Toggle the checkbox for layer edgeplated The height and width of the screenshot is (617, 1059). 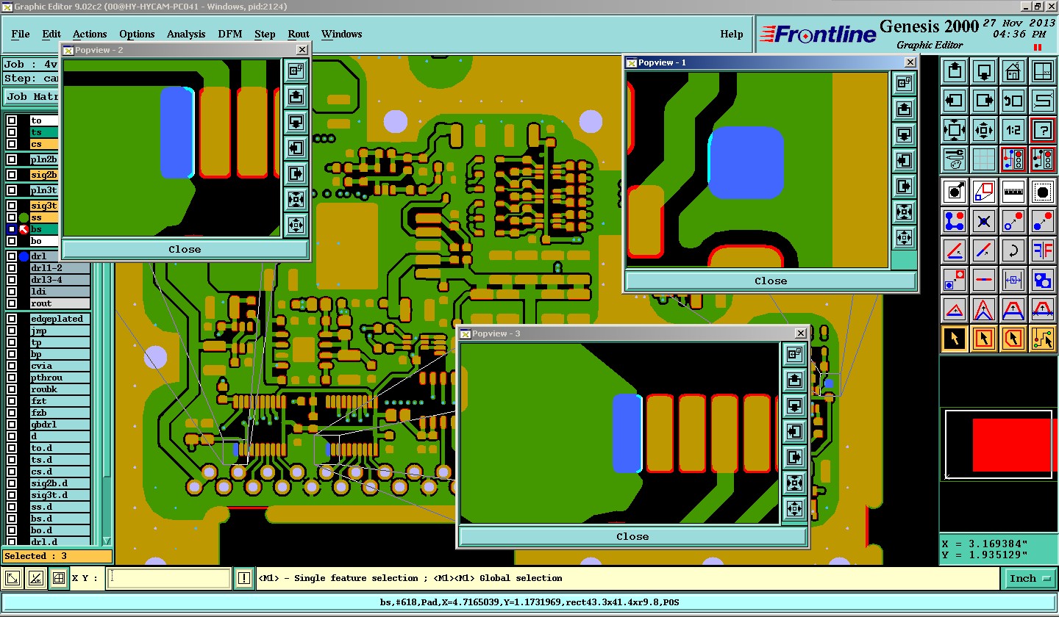12,319
